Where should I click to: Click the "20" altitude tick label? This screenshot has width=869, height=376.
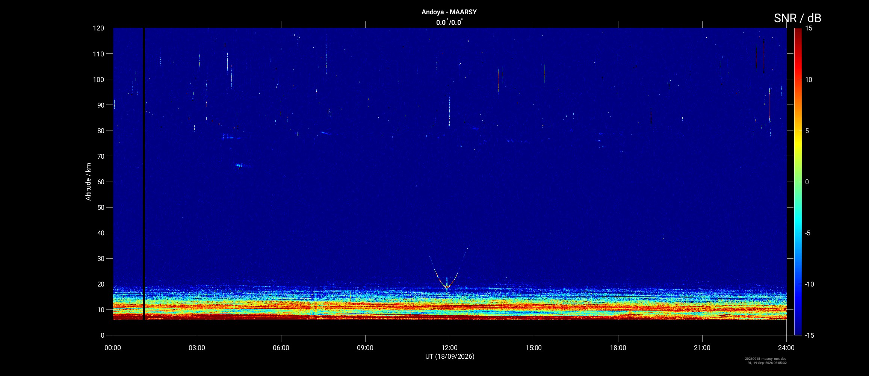[101, 284]
